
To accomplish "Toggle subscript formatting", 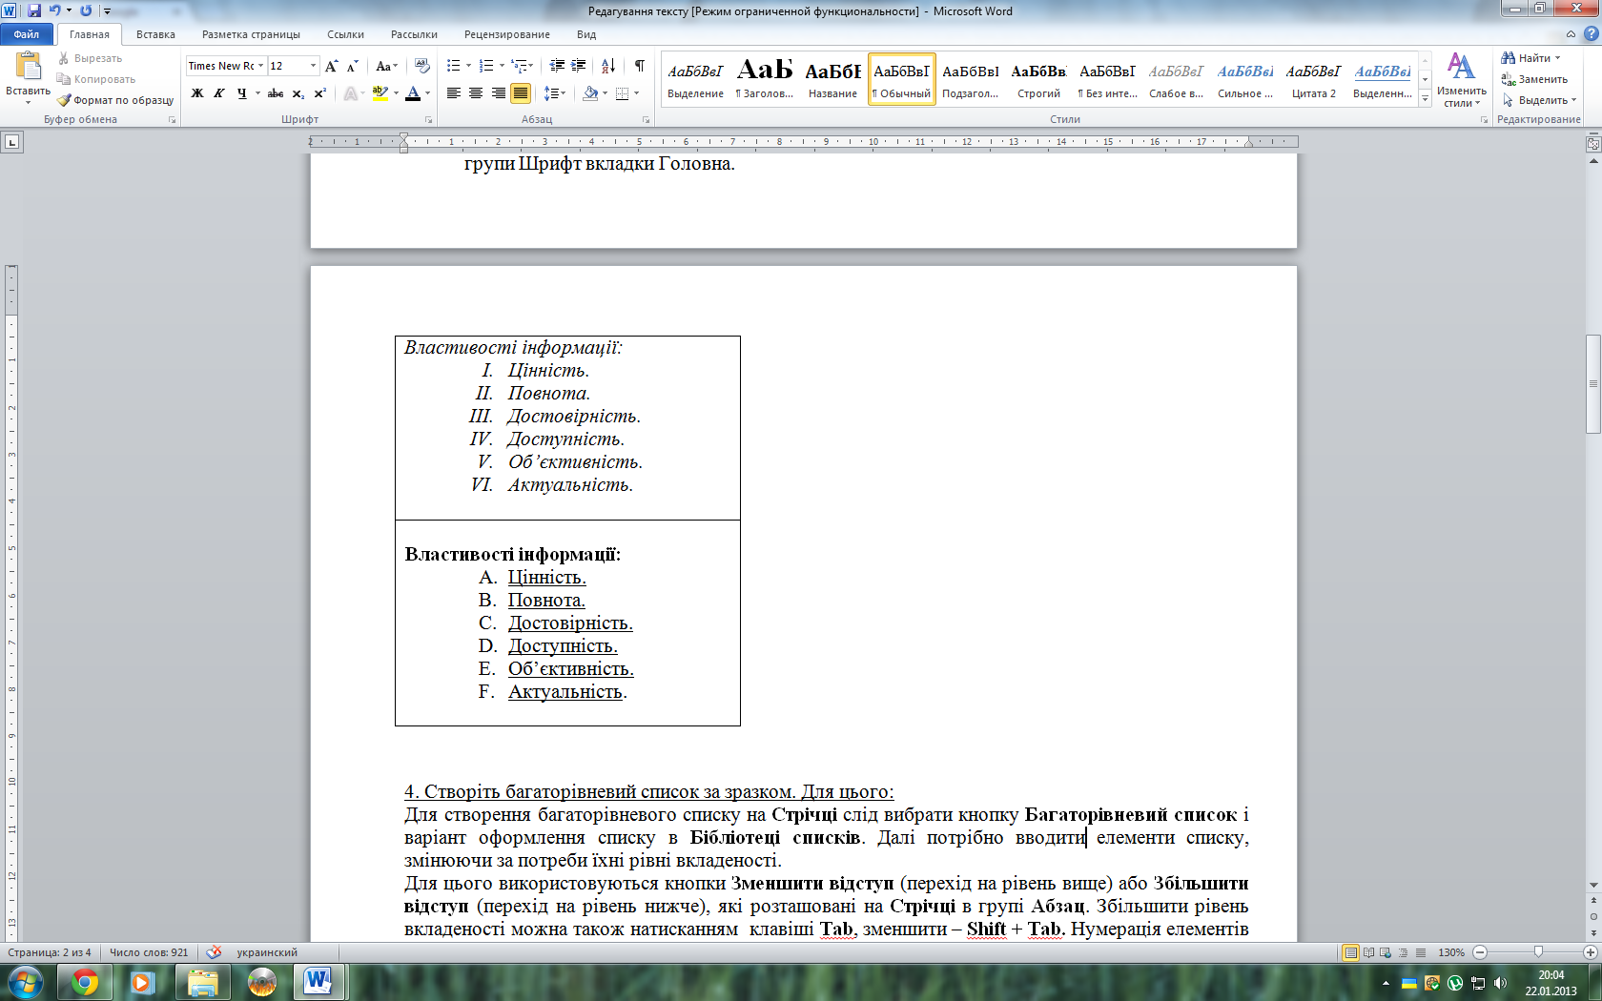I will 298,93.
